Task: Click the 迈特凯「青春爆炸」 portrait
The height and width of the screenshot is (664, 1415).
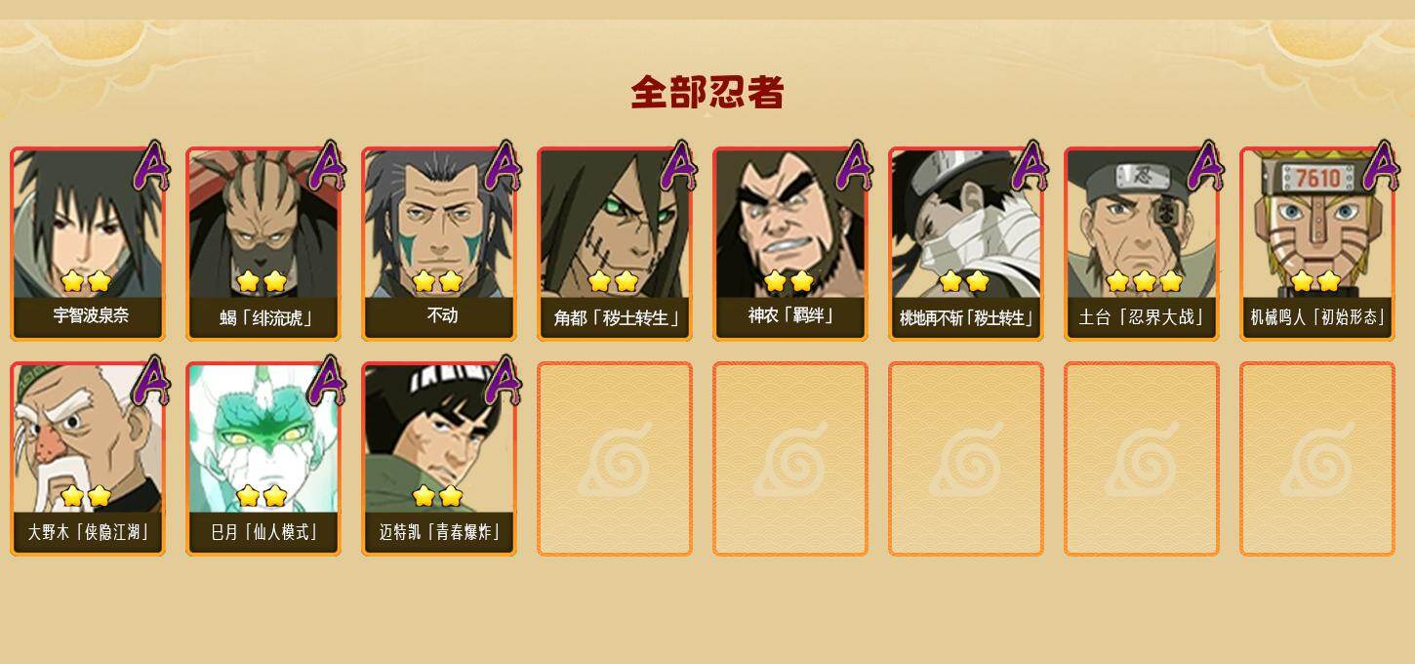Action: (x=439, y=458)
